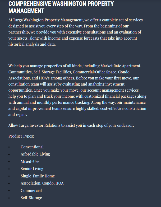Click the 'Commercial/Office Space' text
This screenshot has height=207, width=161.
(95, 72)
